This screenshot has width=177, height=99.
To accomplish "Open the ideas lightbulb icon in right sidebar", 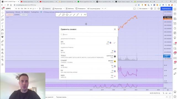I will coord(175,38).
